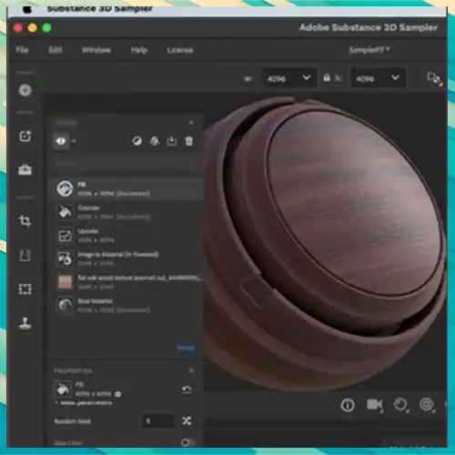Open the viewport camera settings icon
Image resolution: width=455 pixels, height=455 pixels.
coord(375,405)
